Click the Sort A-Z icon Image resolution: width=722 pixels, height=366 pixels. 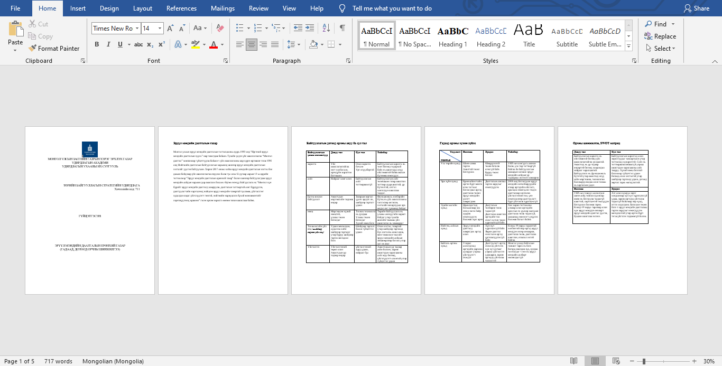pos(327,28)
